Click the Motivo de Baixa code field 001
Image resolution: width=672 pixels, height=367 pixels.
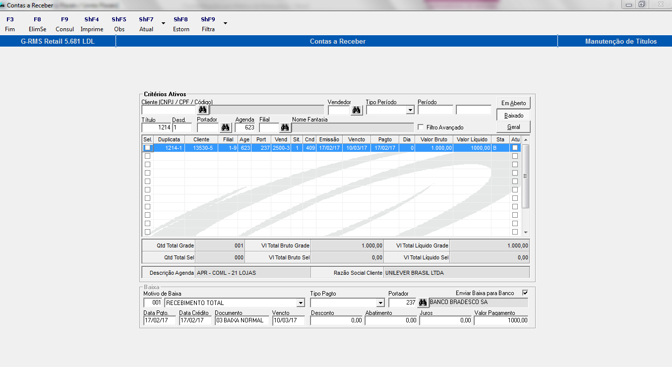tap(153, 303)
